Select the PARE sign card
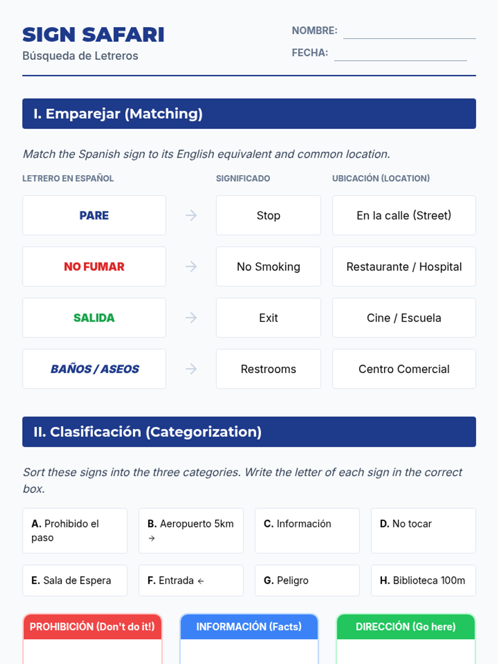Viewport: 498px width, 664px height. (x=94, y=215)
